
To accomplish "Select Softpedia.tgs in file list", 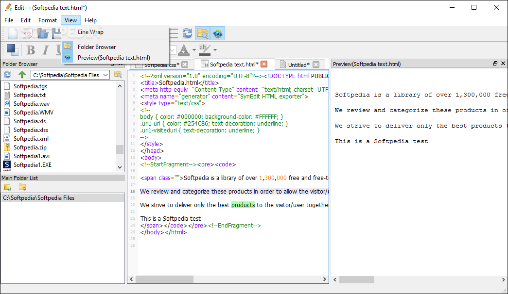I will point(30,86).
